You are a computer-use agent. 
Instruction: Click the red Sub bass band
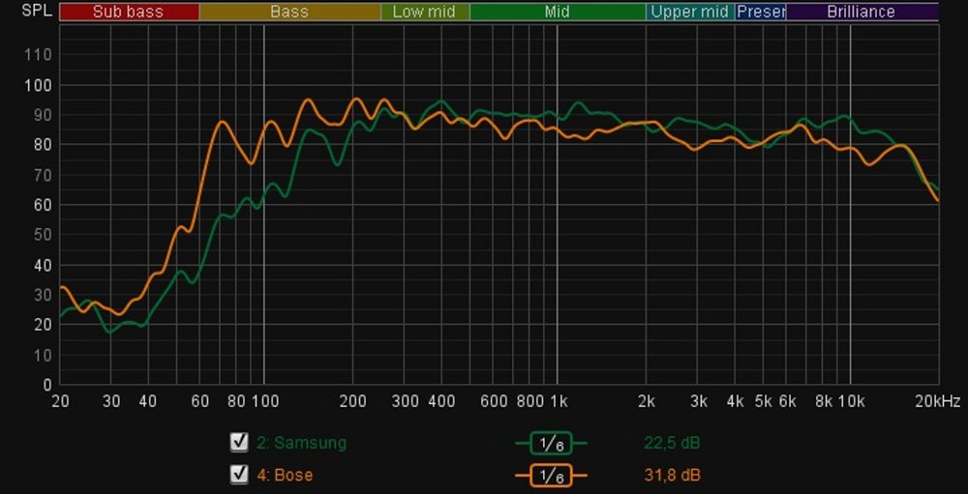[128, 12]
